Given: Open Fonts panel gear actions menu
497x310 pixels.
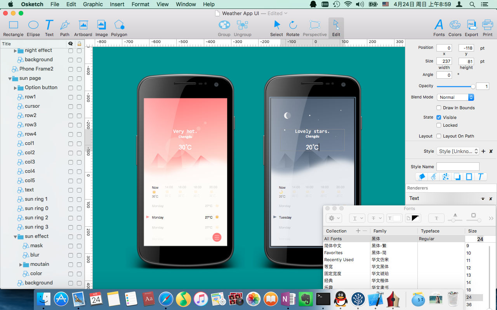Looking at the screenshot, I should pyautogui.click(x=334, y=219).
